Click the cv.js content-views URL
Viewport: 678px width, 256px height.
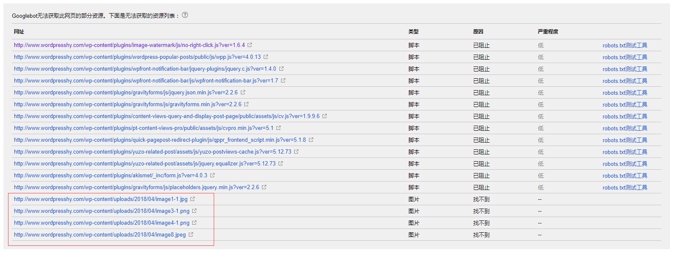[x=166, y=116]
